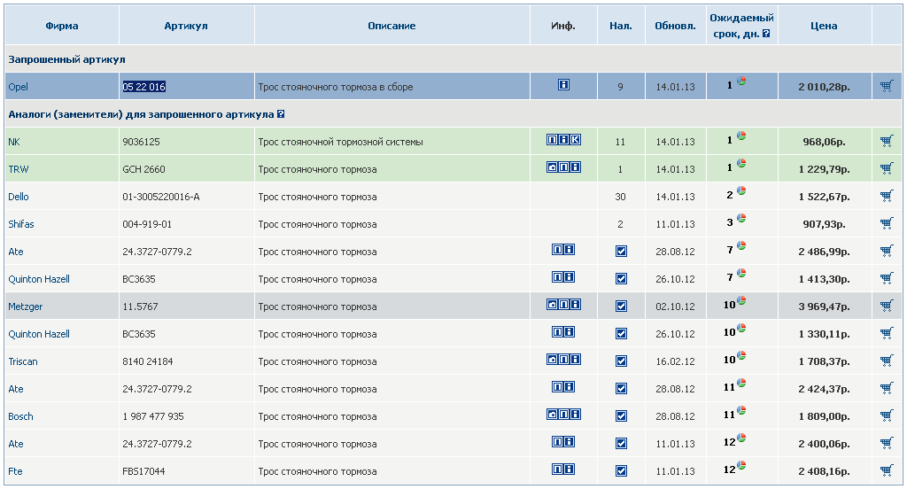Add TRW GCH 2660 to cart
Screen dimensions: 907x489
coord(887,168)
